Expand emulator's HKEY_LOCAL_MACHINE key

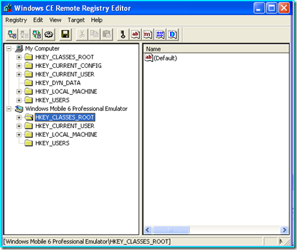[19, 134]
